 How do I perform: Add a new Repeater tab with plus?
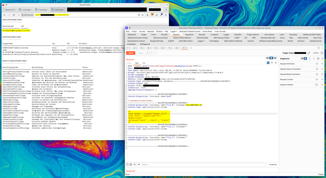(x=191, y=48)
